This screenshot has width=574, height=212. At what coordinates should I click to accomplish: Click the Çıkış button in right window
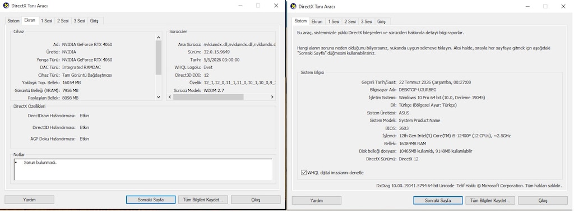pos(543,200)
